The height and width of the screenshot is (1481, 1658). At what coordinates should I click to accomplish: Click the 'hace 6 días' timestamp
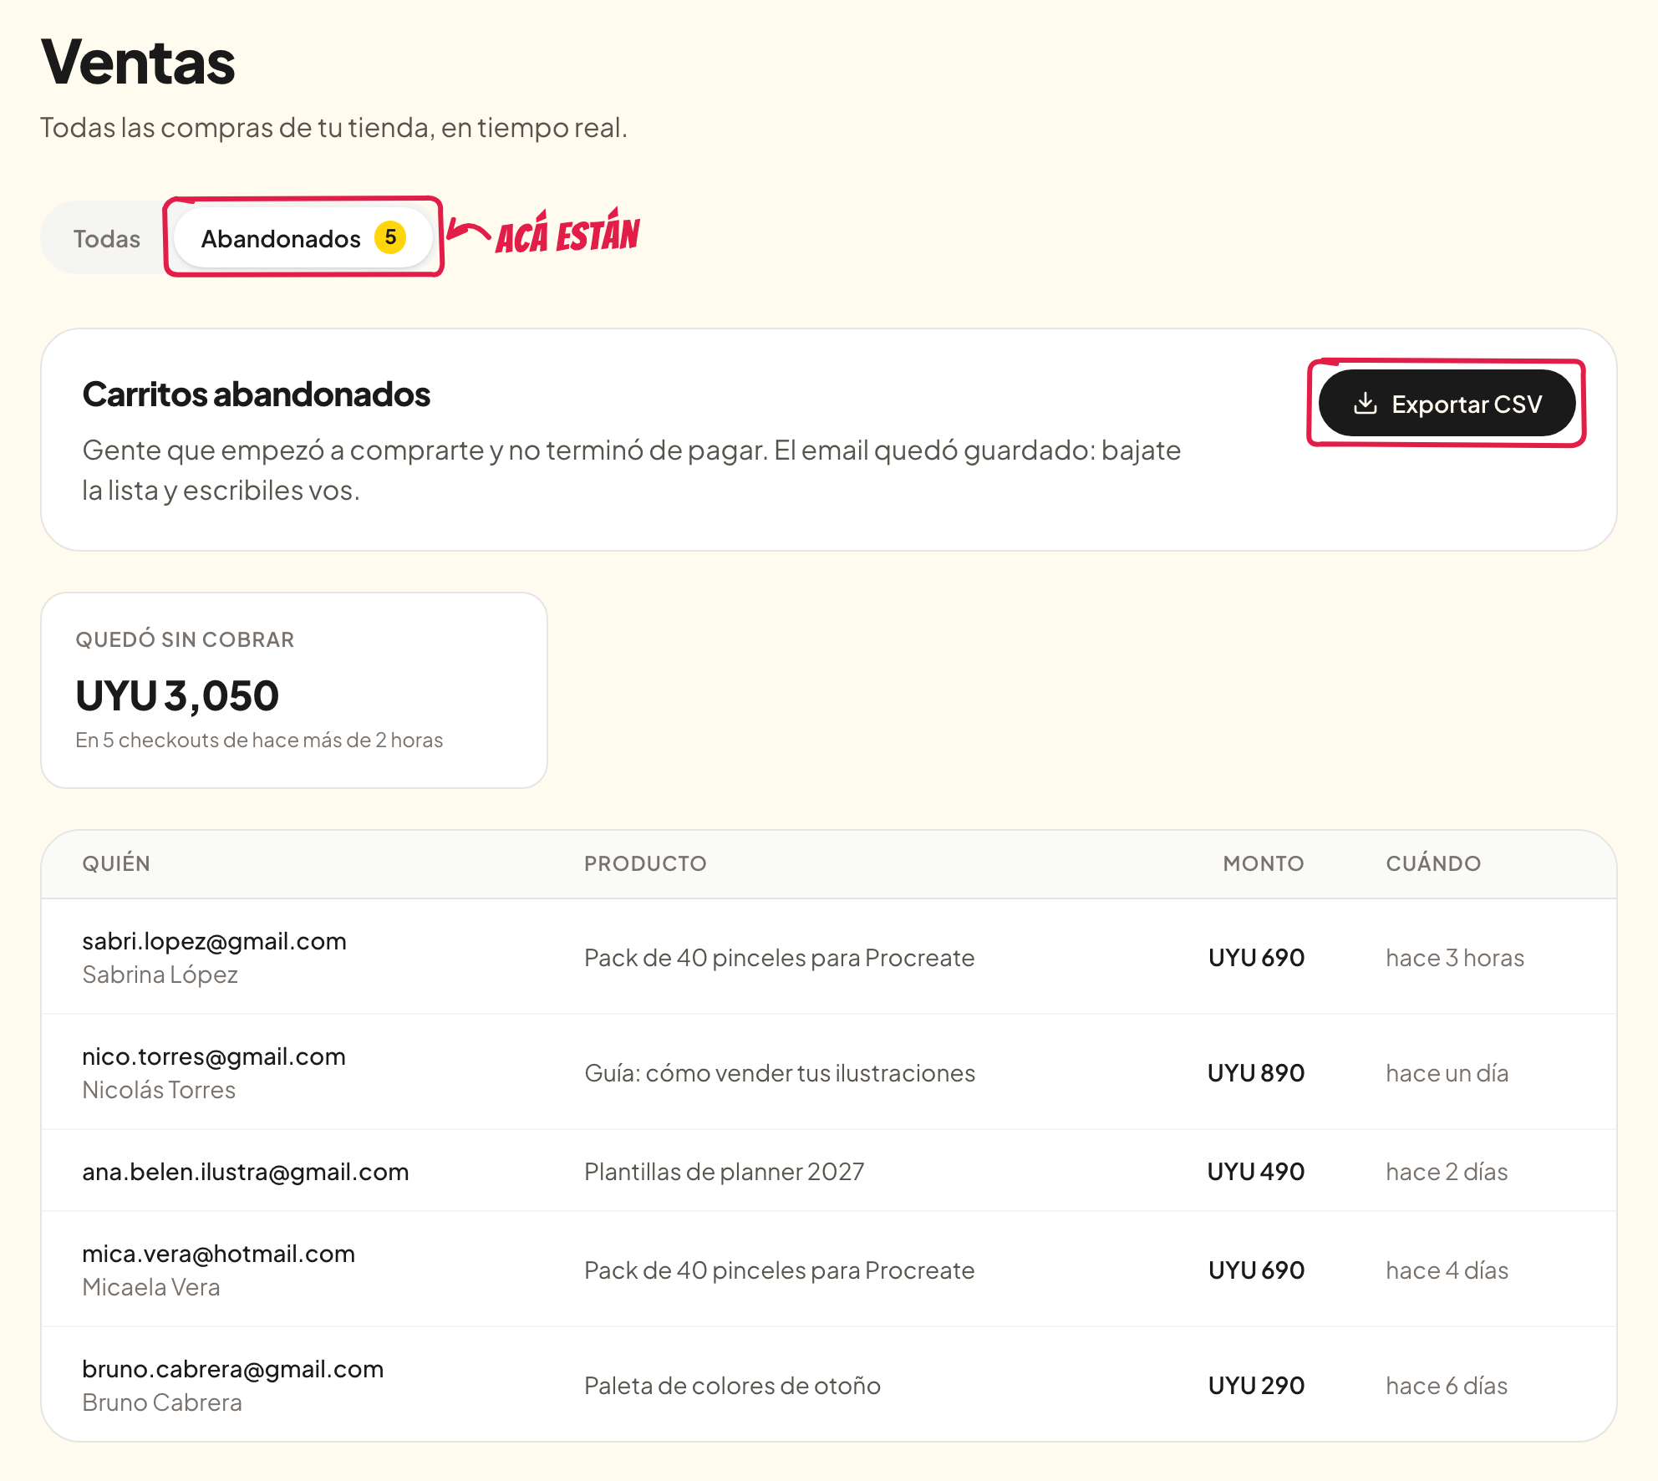[1447, 1386]
